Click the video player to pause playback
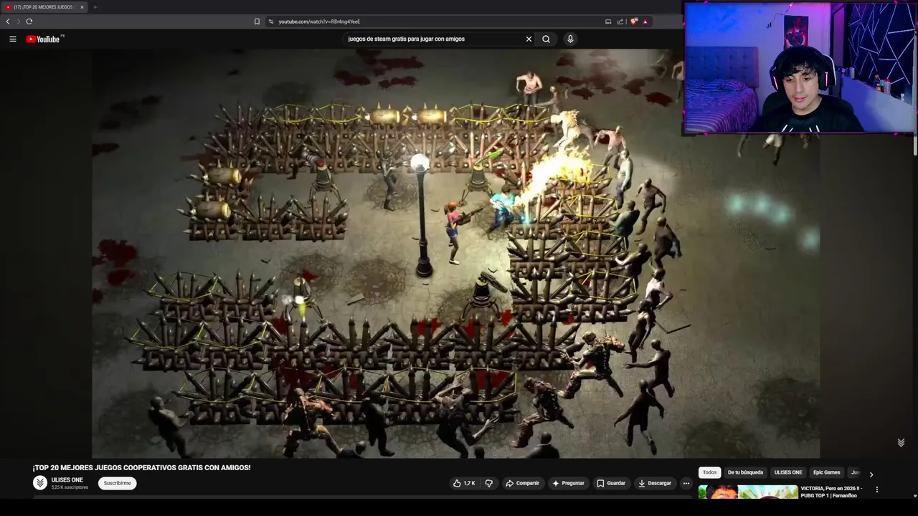The width and height of the screenshot is (918, 516). click(x=455, y=253)
